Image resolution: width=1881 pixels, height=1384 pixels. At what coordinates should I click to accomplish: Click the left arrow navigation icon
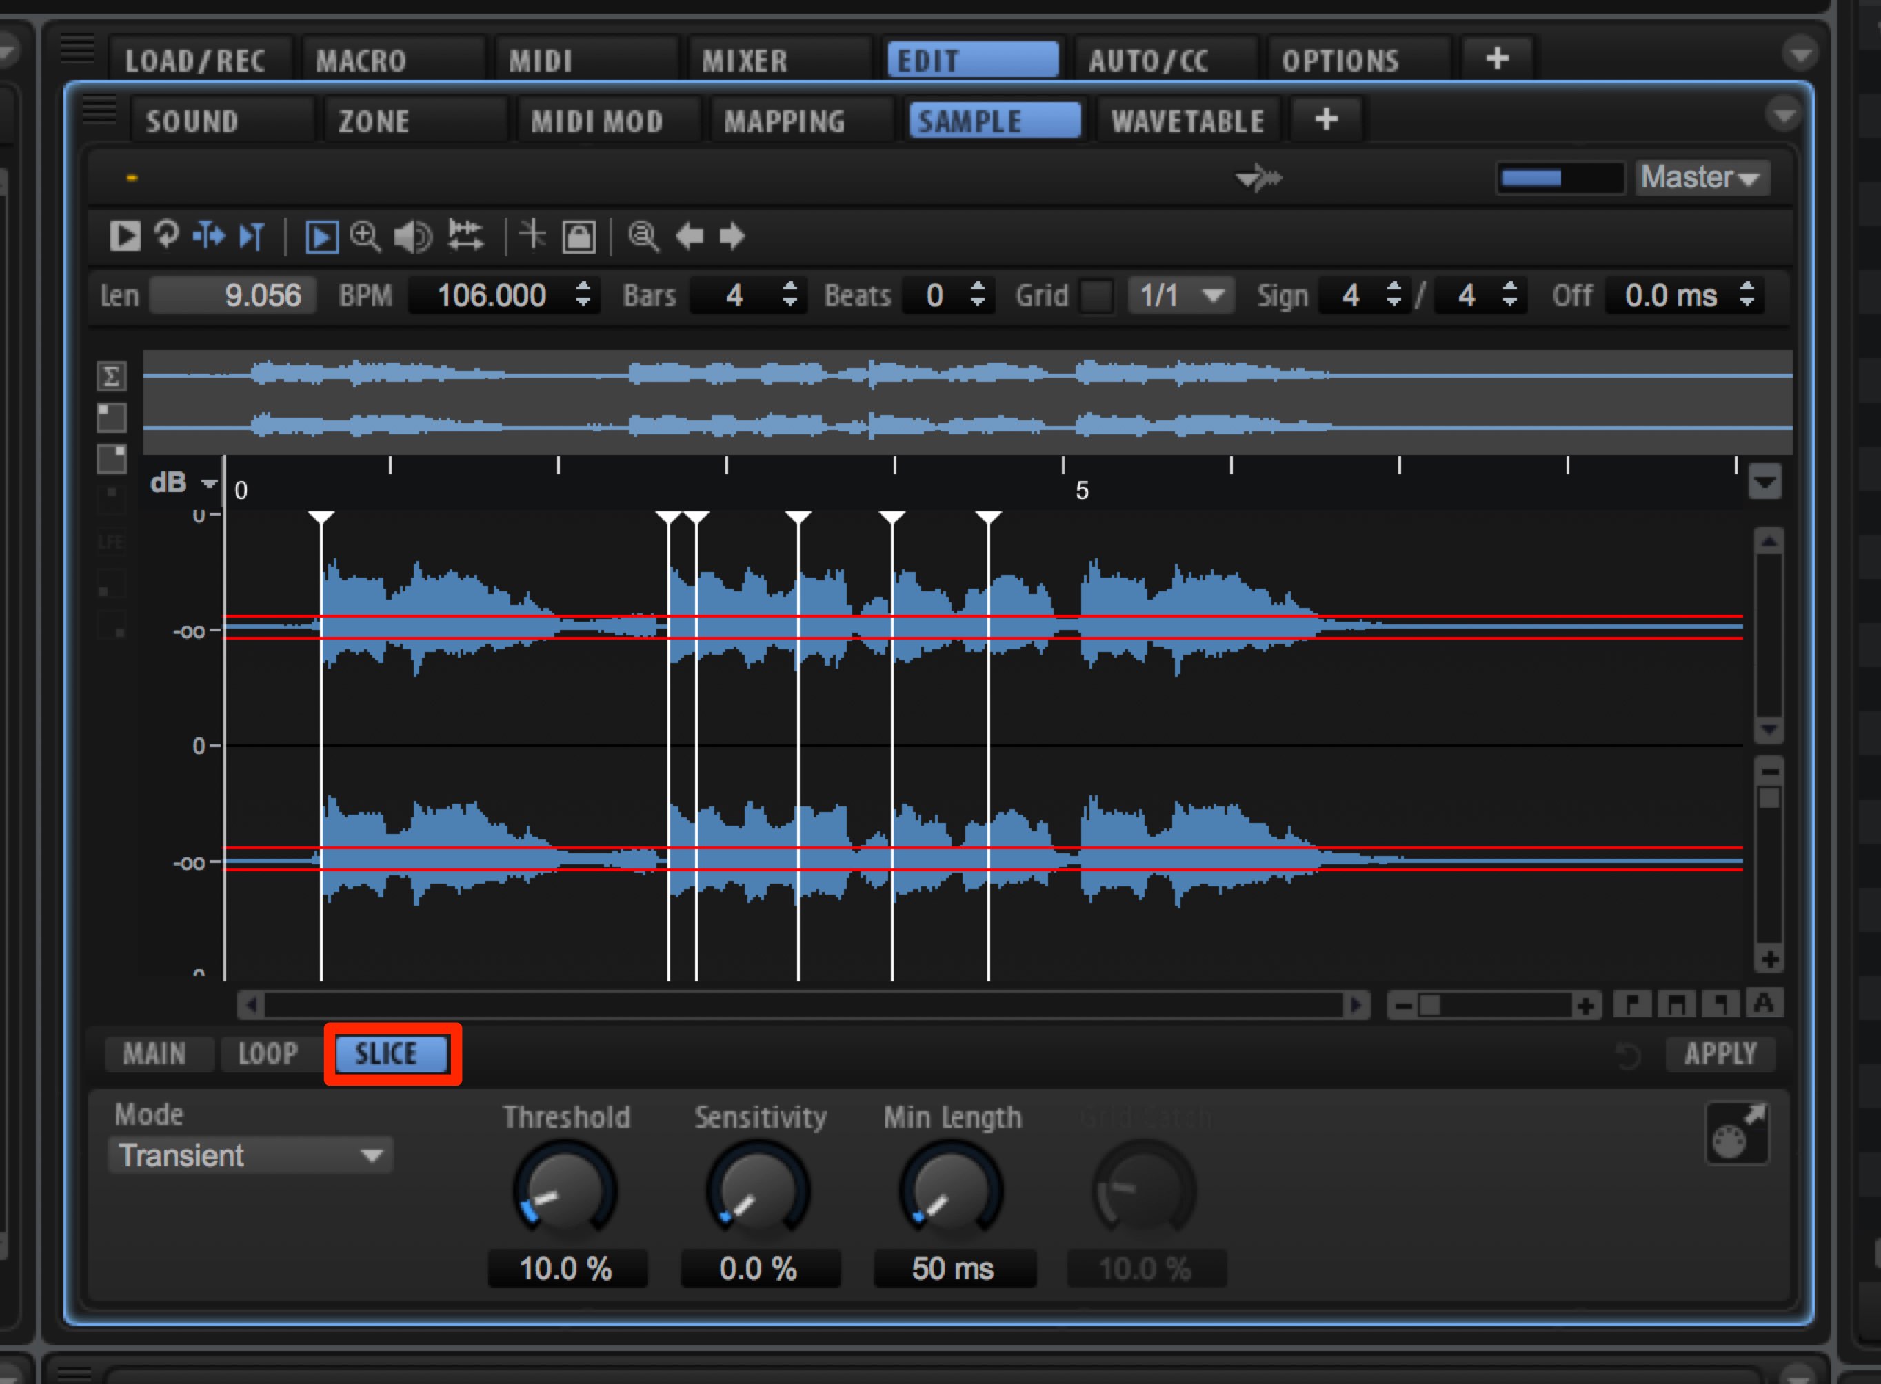690,236
